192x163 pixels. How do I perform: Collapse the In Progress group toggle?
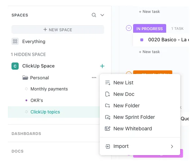(x=129, y=28)
